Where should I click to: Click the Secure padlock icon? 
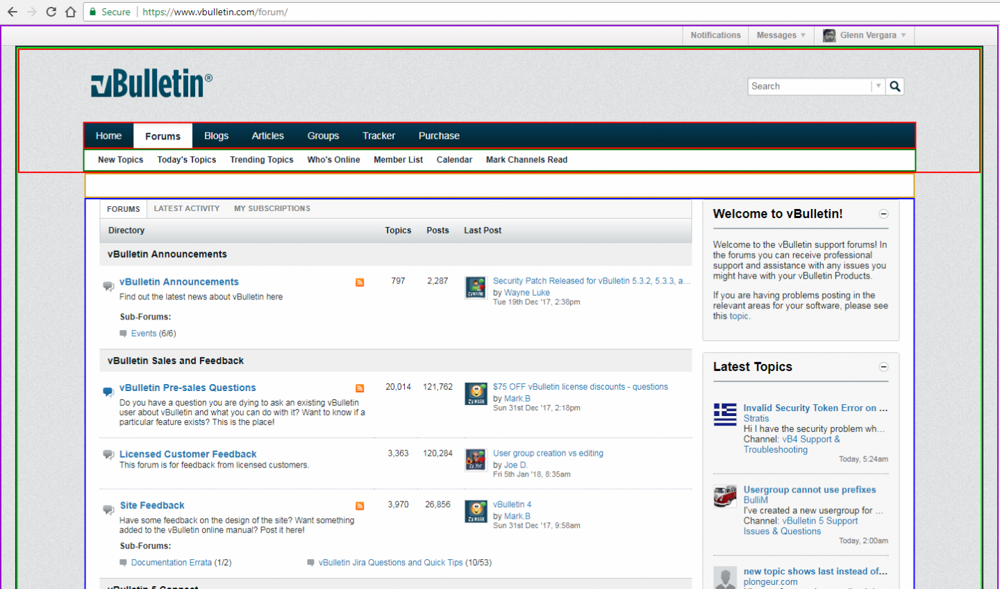tap(93, 12)
